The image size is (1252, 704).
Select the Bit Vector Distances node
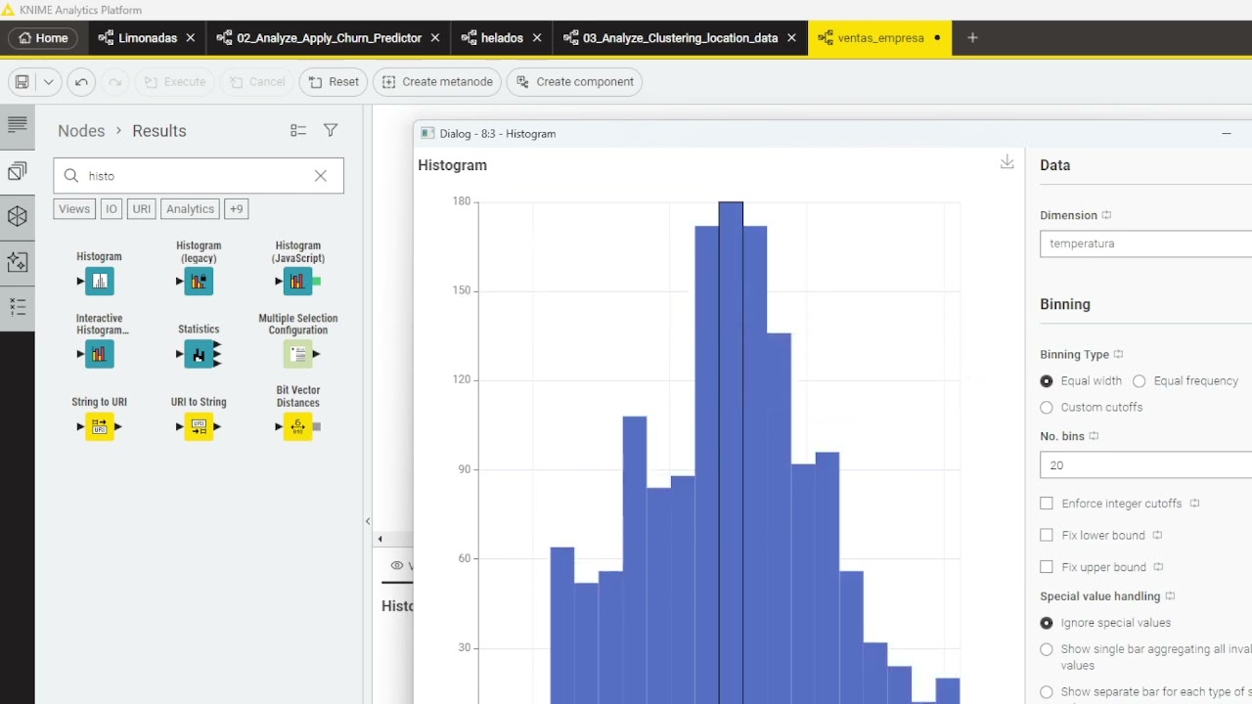click(297, 426)
